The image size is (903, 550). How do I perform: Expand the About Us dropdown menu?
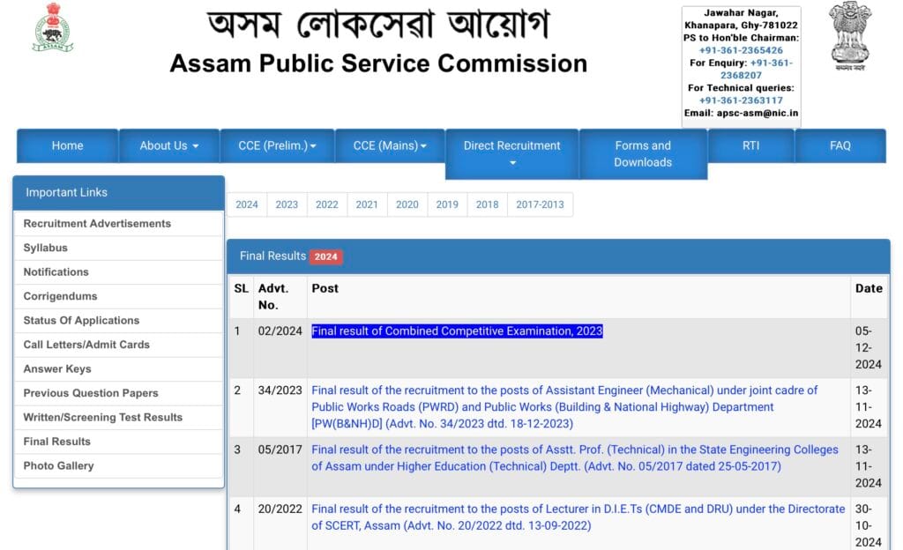(x=168, y=146)
